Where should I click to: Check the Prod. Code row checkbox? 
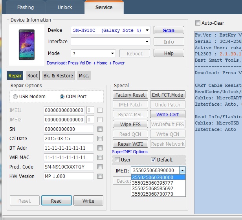tap(100, 167)
